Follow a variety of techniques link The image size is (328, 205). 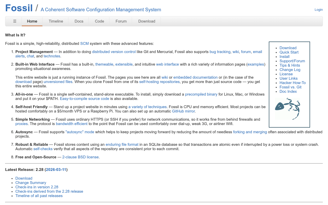(148, 107)
